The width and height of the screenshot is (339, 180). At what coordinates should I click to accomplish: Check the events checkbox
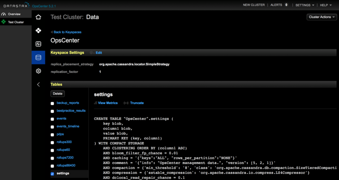point(52,119)
